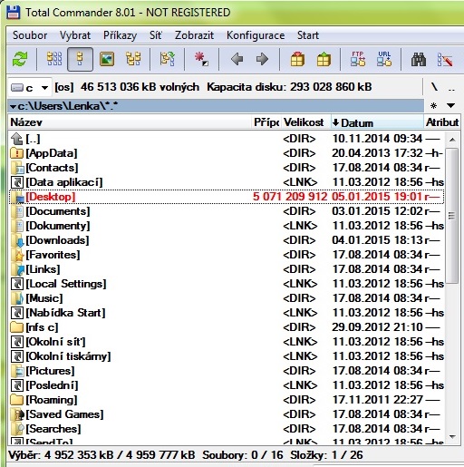The image size is (464, 467).
Task: Click the scrollbar down arrow
Action: tap(452, 437)
